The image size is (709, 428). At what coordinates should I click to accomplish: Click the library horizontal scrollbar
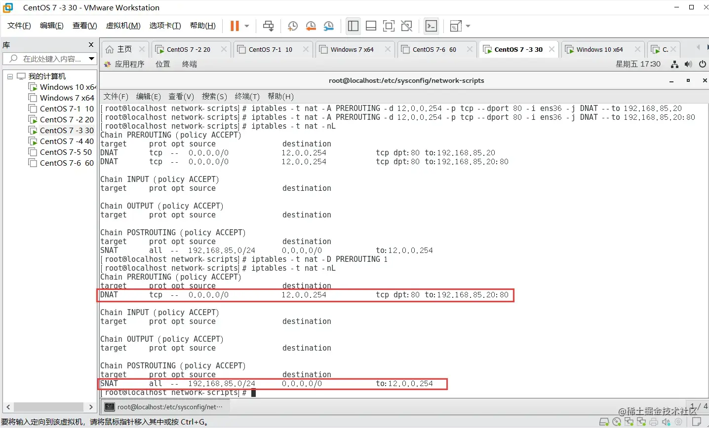tap(49, 407)
